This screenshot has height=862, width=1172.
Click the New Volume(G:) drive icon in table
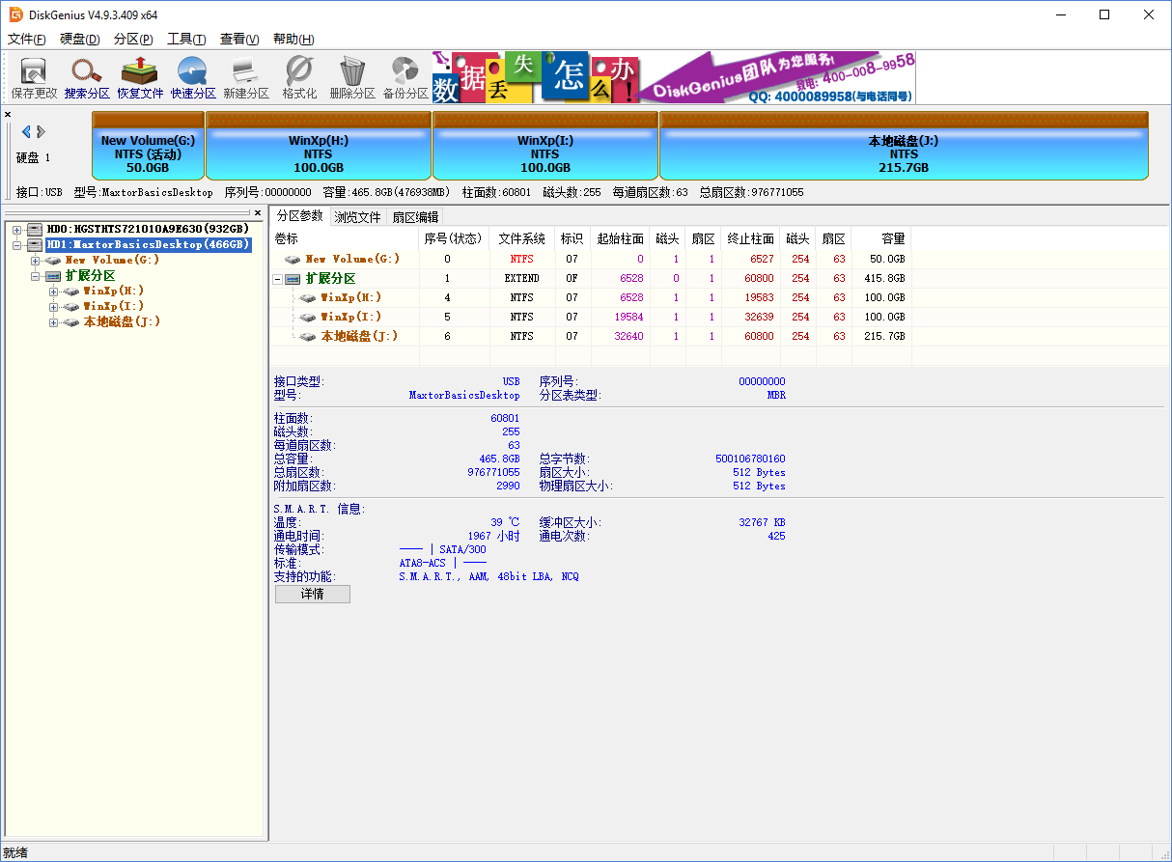pyautogui.click(x=293, y=259)
